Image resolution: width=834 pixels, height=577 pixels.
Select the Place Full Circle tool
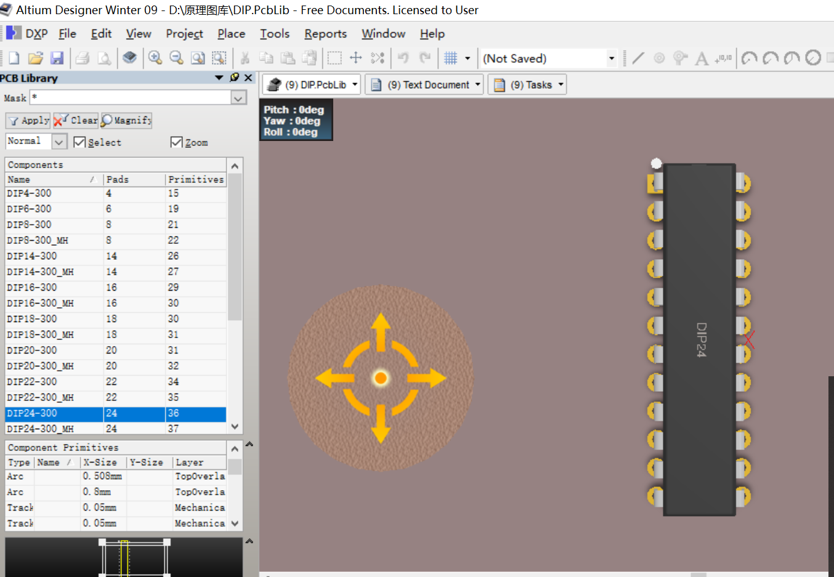[x=813, y=58]
